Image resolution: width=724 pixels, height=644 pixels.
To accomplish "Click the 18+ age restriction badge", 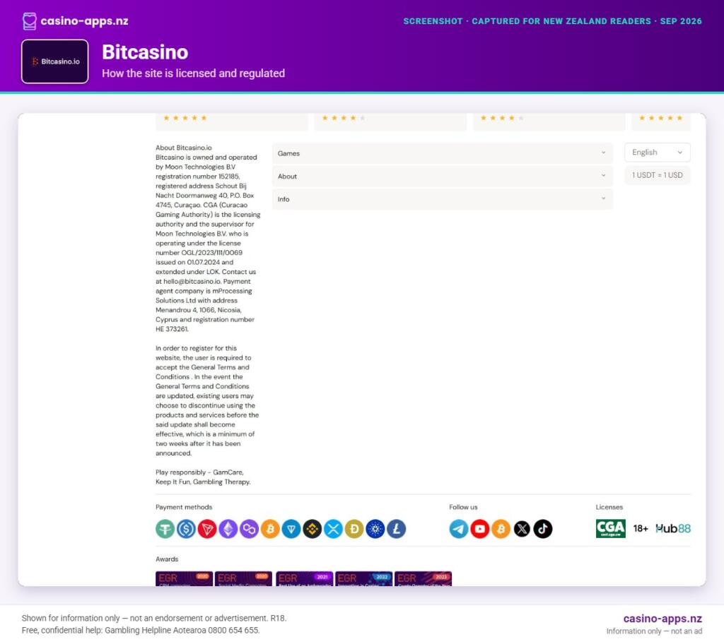I will point(641,529).
